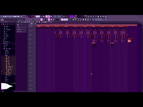Click the playhead marker on the playlist timeline
Image resolution: width=143 pixels, height=107 pixels.
tap(85, 25)
